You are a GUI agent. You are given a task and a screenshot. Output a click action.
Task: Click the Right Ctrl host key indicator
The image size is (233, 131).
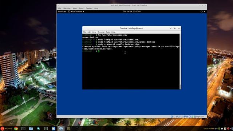point(200,116)
